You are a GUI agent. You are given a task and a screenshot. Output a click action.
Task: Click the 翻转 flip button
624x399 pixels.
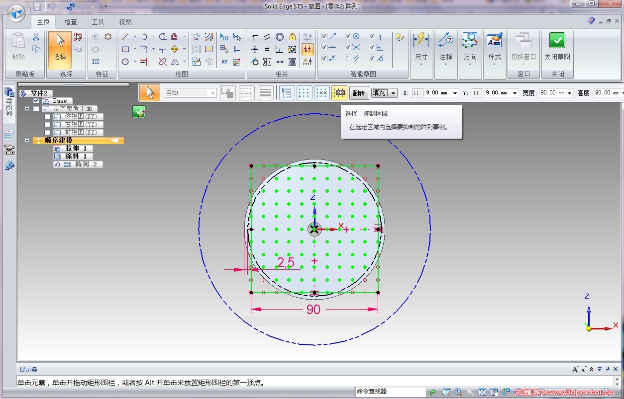pos(359,93)
